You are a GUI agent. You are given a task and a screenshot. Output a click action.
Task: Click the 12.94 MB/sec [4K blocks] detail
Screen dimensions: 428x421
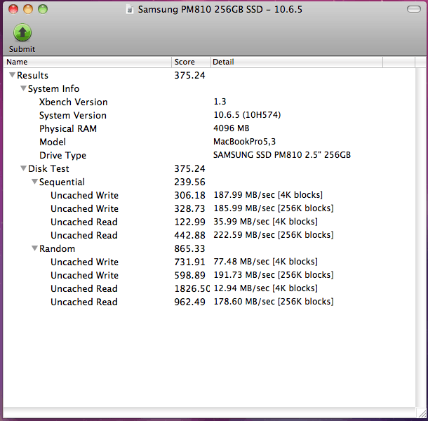click(x=266, y=288)
